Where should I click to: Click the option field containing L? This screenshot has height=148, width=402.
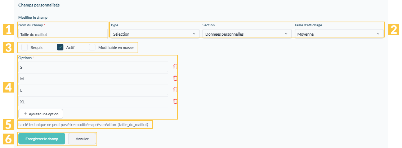coord(93,90)
